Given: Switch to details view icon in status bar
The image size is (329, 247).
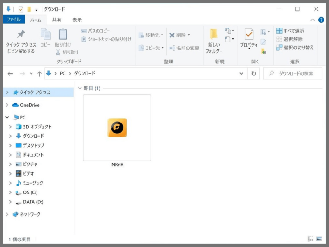Looking at the screenshot, I should 310,239.
